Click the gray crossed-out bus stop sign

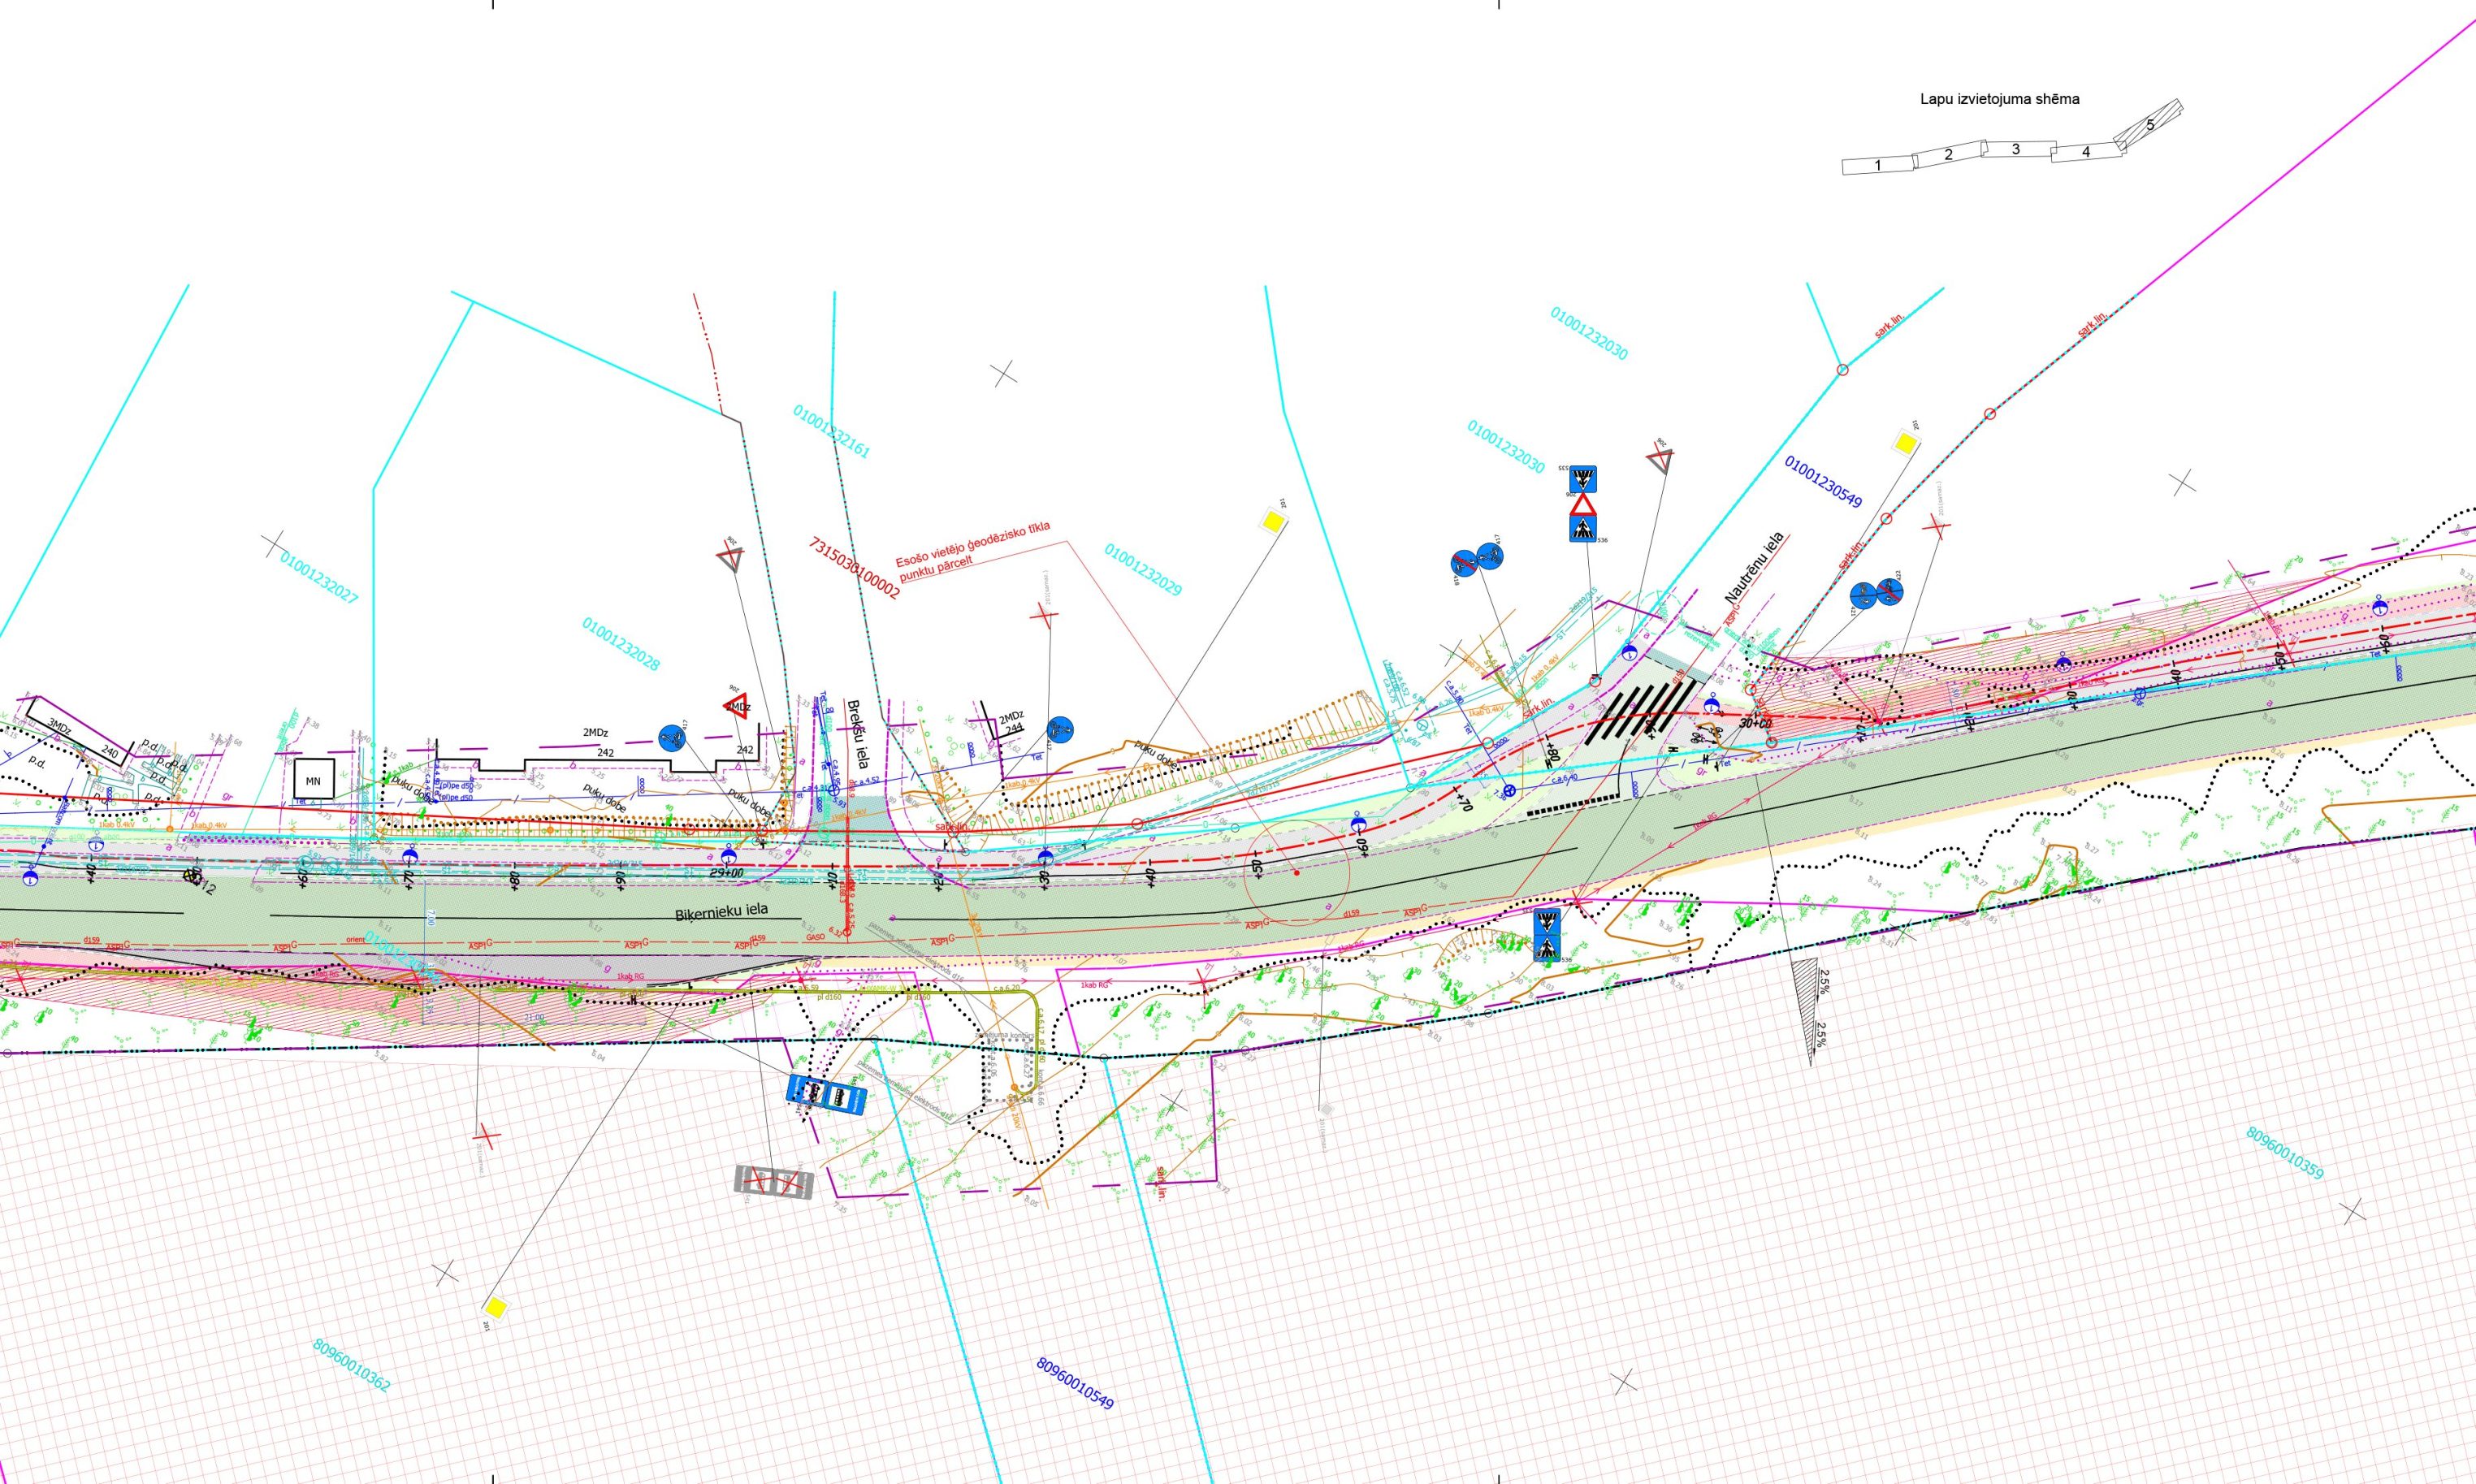coord(775,1182)
